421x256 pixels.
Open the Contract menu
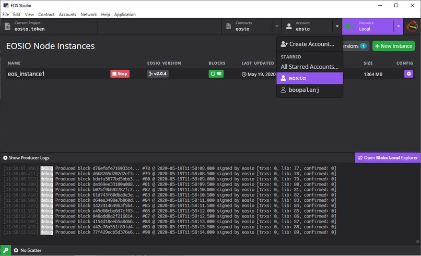[46, 15]
